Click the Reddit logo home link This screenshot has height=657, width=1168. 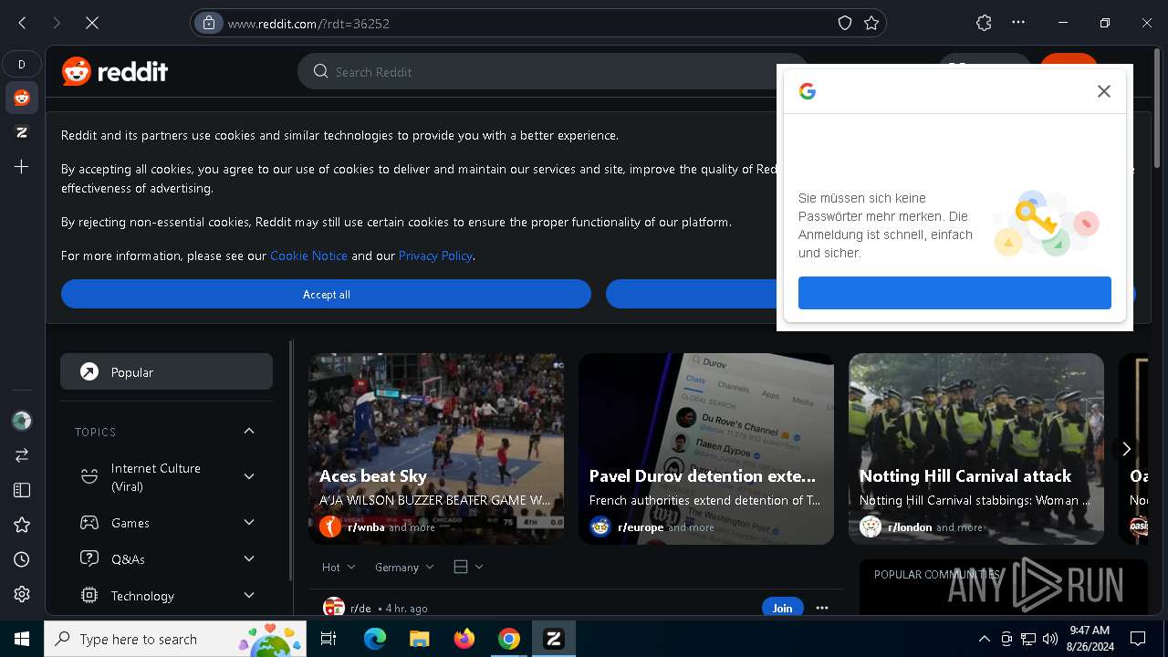[115, 71]
